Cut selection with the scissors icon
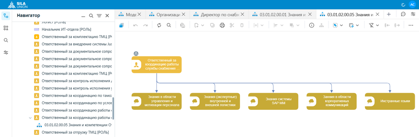The width and height of the screenshot is (419, 137). (x=232, y=25)
